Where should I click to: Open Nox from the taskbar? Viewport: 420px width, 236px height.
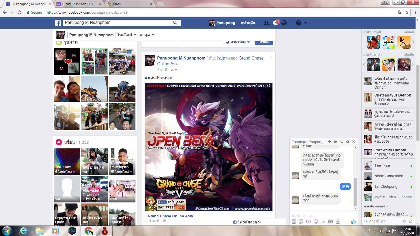(x=72, y=231)
